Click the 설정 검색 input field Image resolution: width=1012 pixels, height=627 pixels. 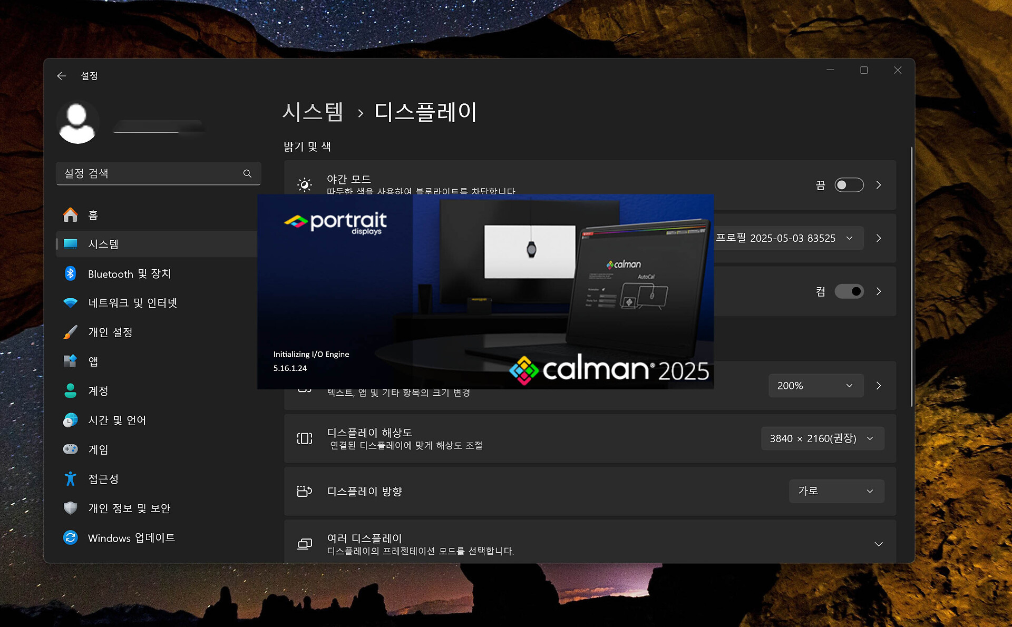150,173
